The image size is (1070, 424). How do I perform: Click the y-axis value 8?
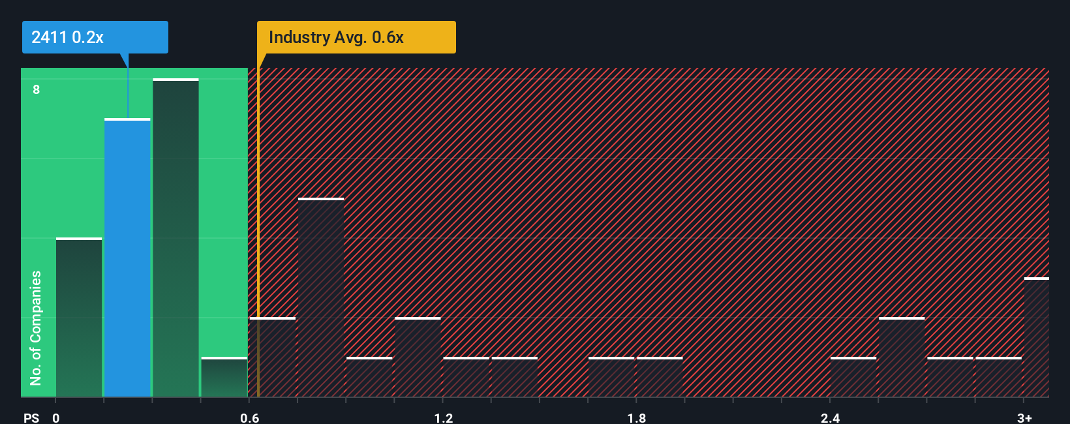click(37, 89)
